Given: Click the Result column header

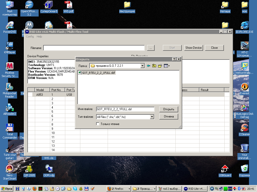Looking at the screenshot, I should [211, 90].
